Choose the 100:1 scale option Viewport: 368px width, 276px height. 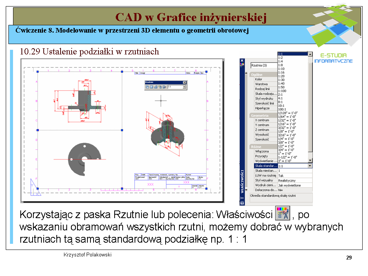[x=292, y=109]
